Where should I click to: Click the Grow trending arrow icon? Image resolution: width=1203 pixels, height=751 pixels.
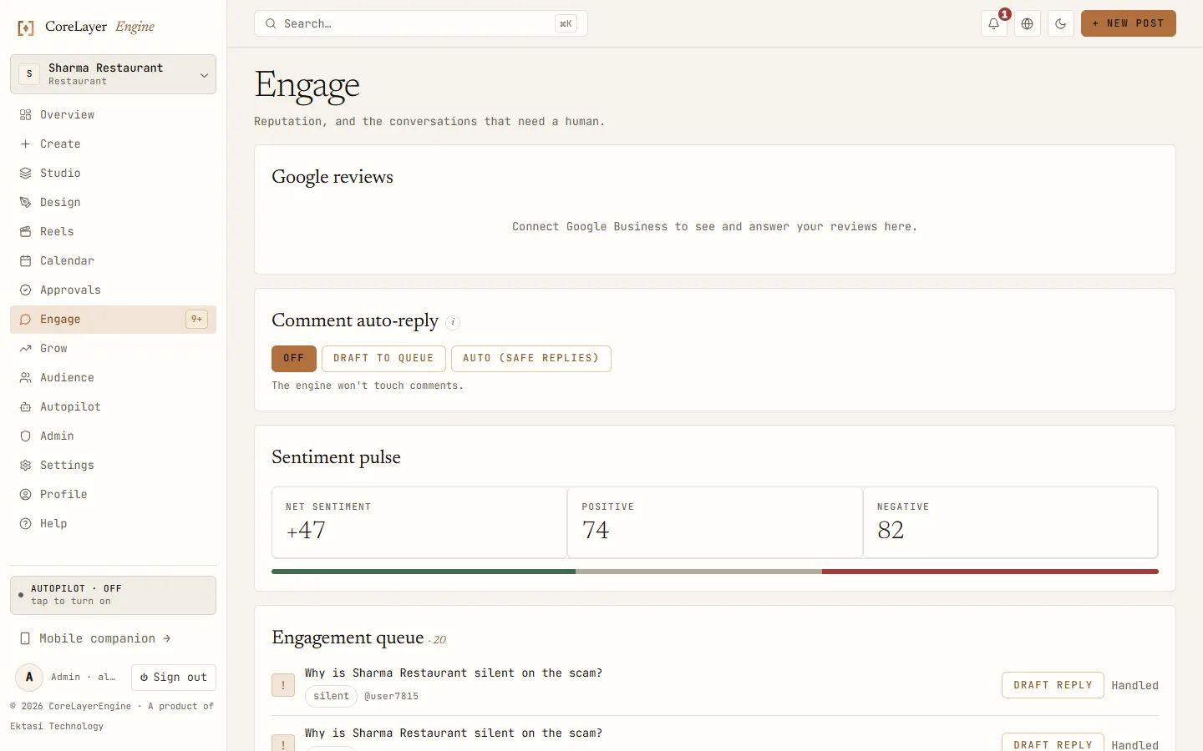(x=25, y=349)
